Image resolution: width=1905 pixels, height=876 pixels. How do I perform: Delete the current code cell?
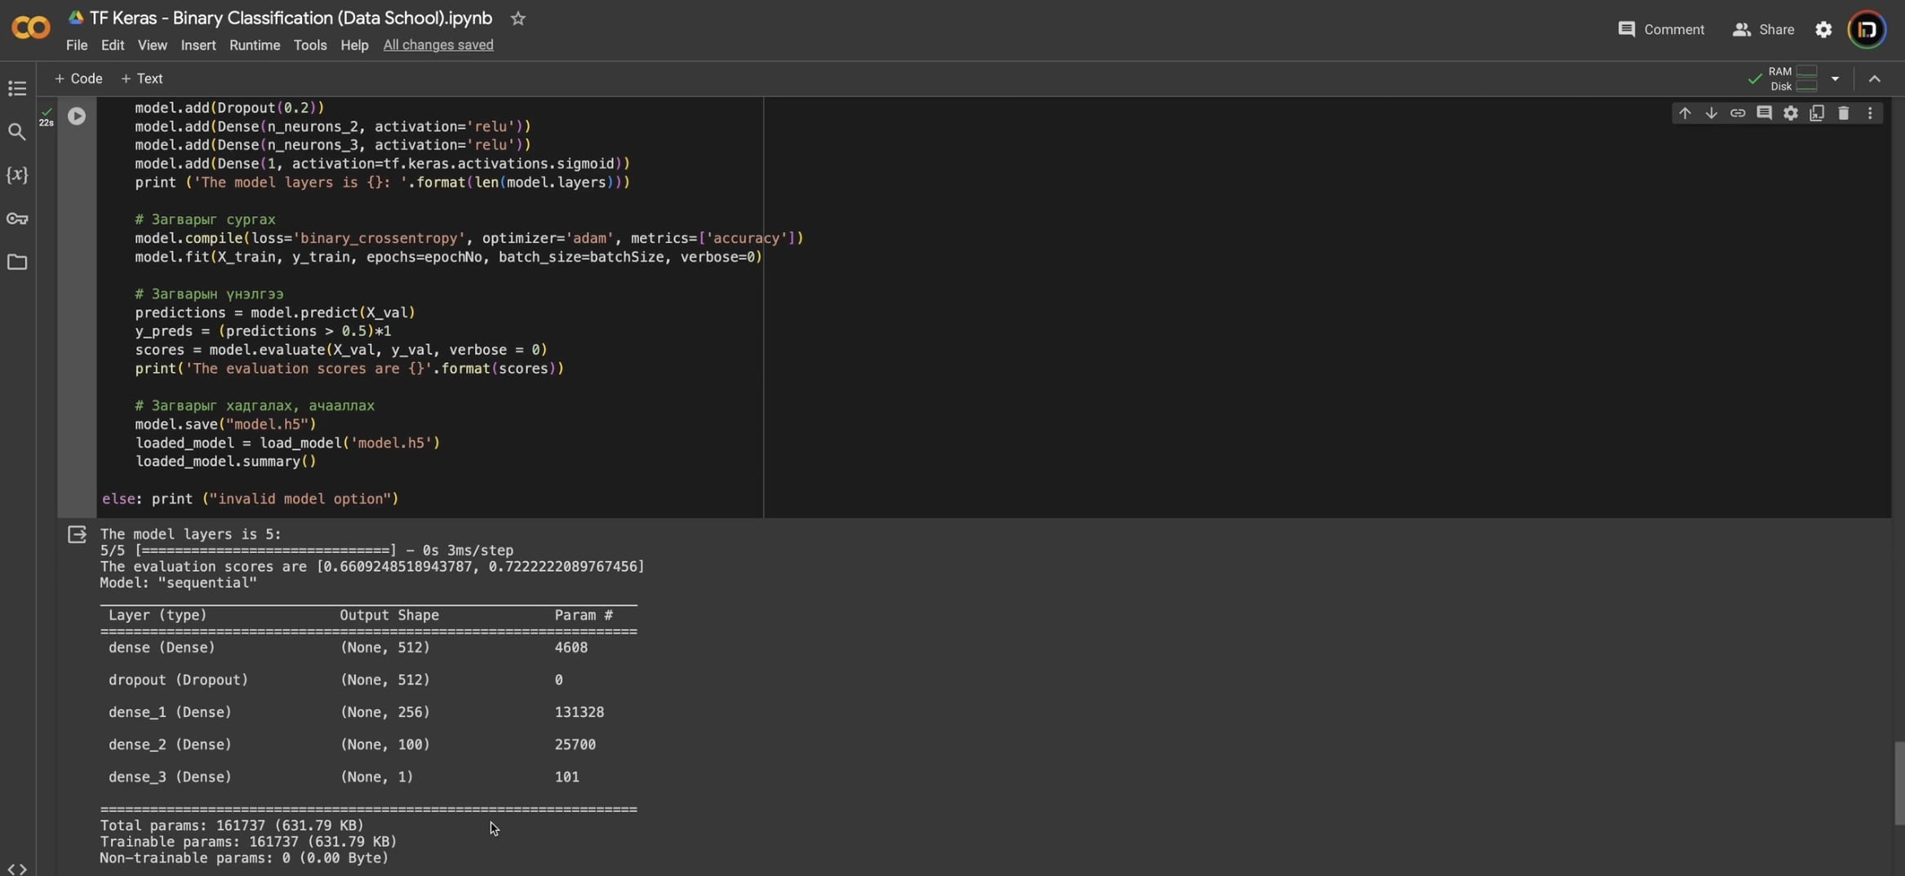(1844, 113)
